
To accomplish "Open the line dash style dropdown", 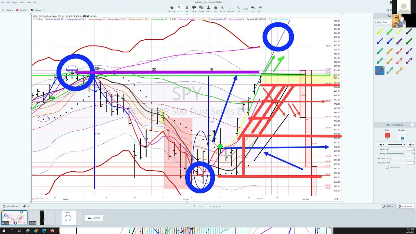I will pos(396,145).
